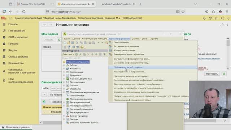Open the history clock icon in the 1C header
This screenshot has height=130, width=231.
pyautogui.click(x=210, y=18)
